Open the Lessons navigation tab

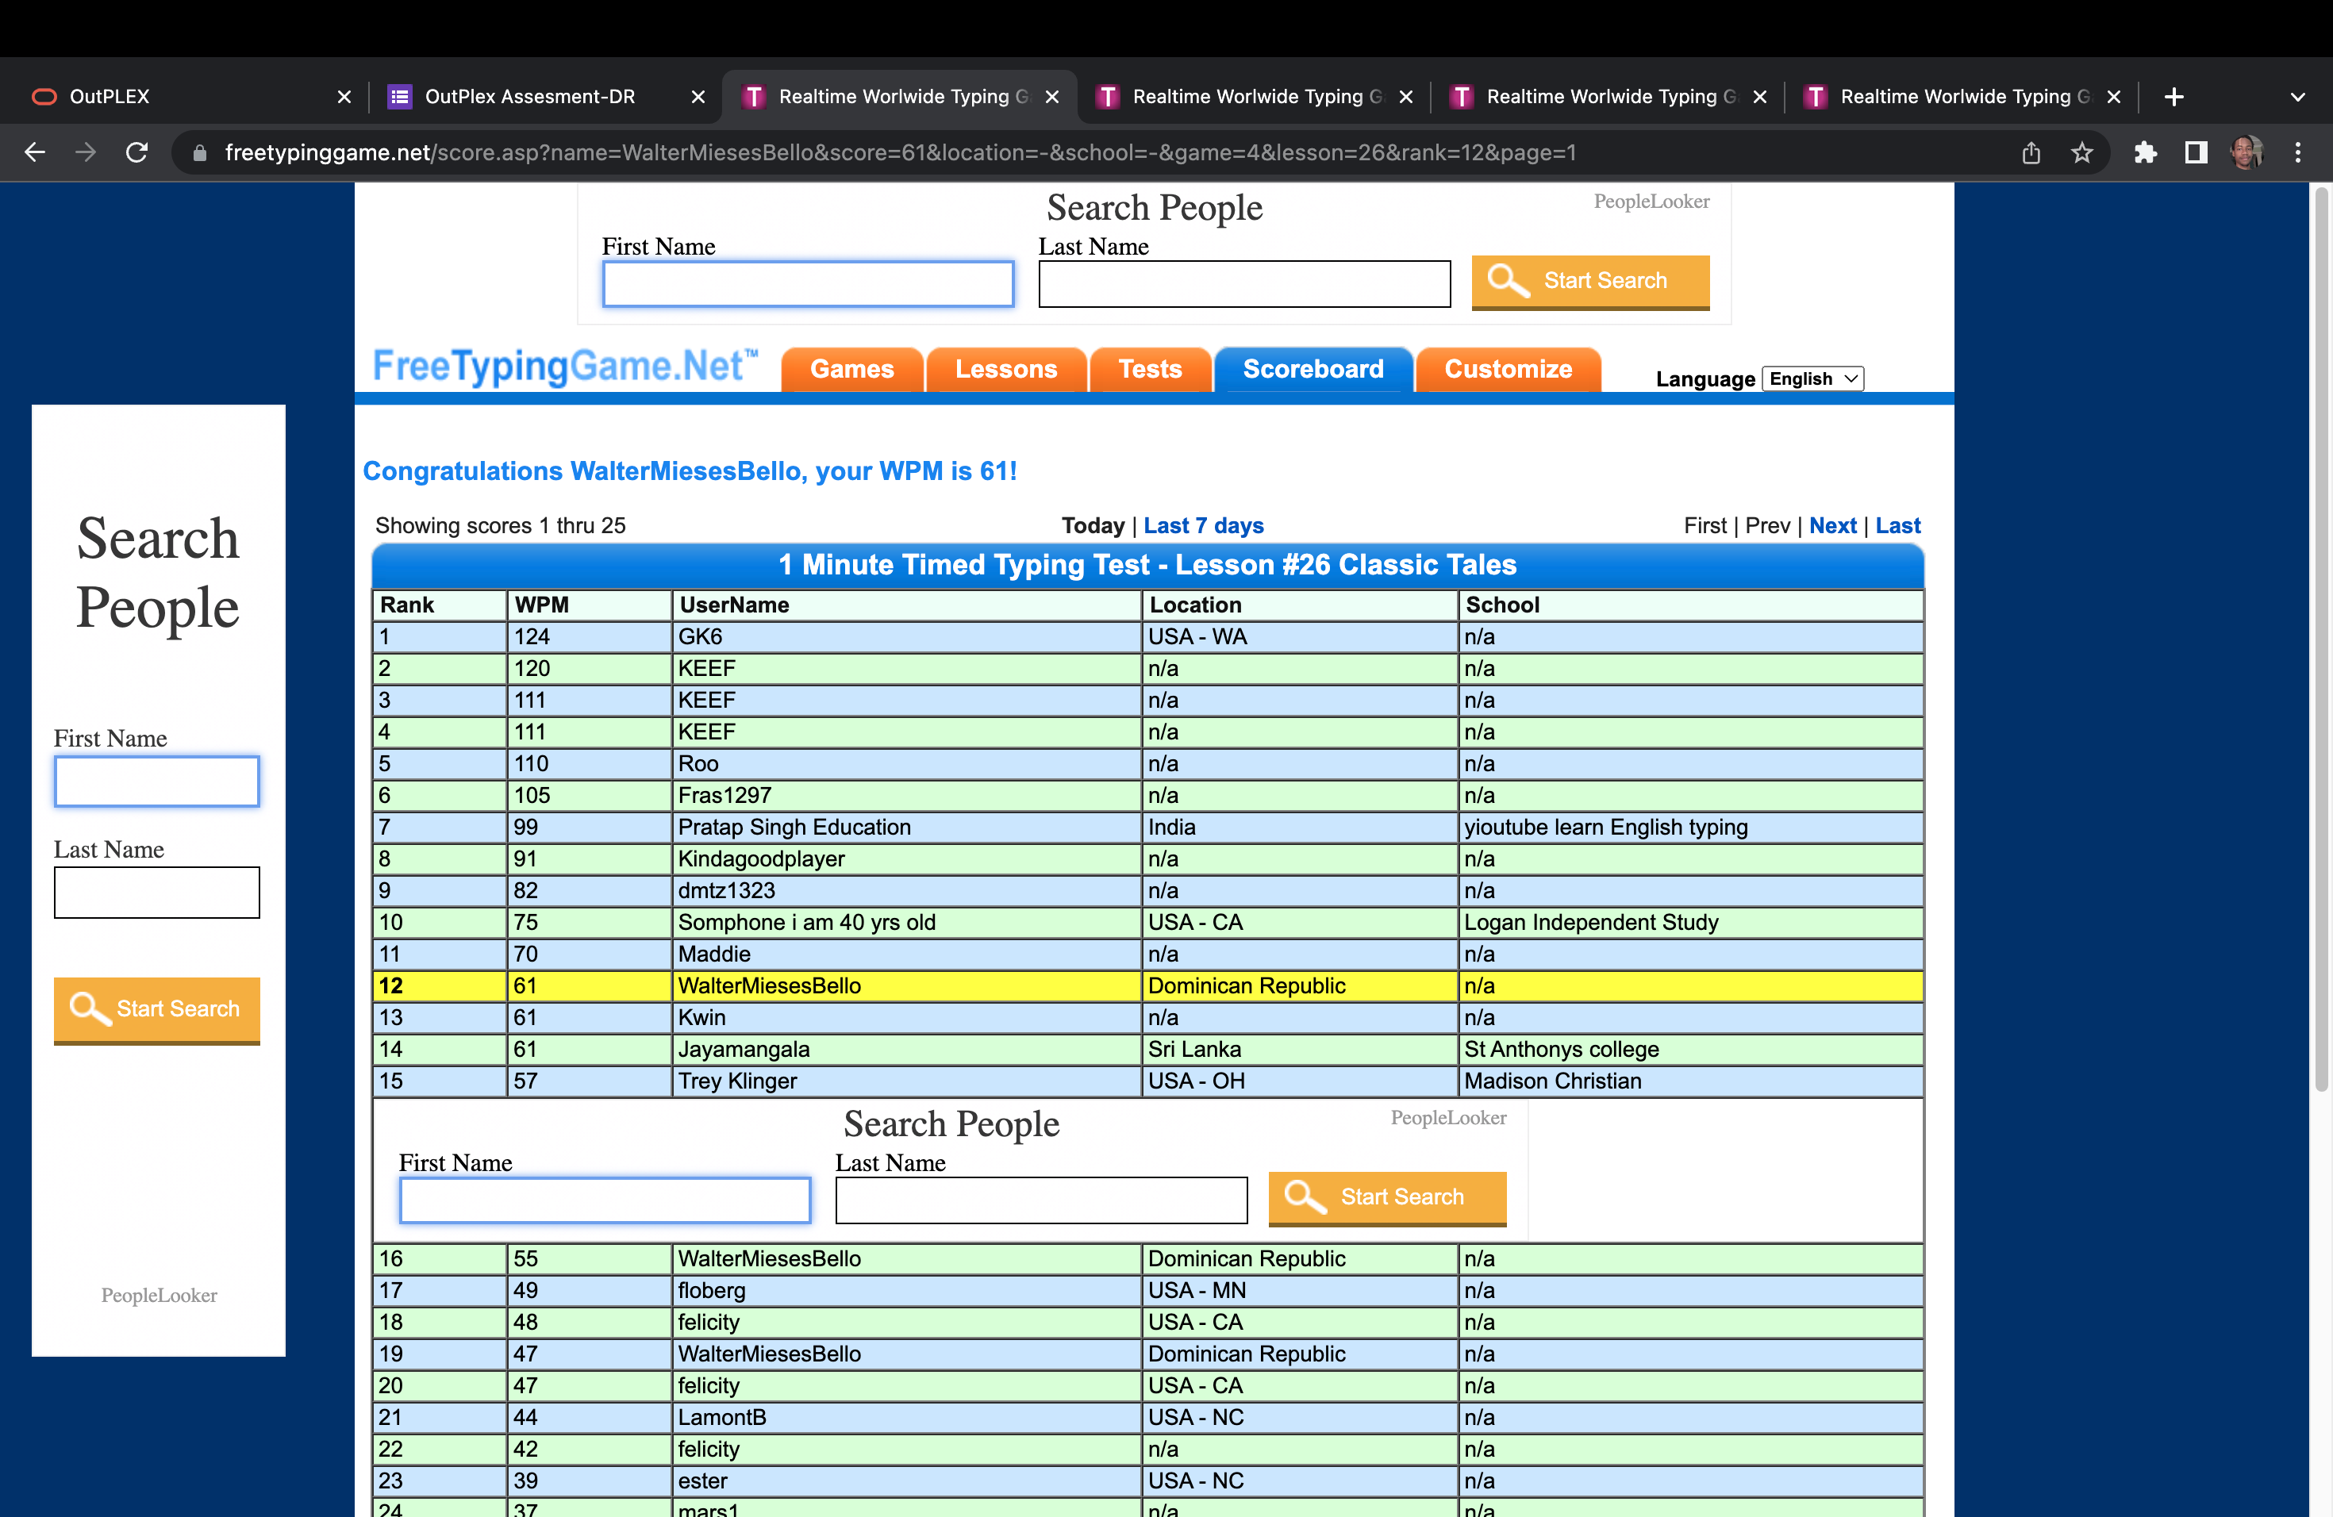pos(1005,370)
